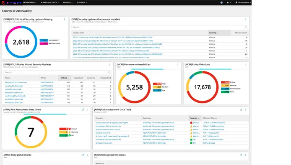291x165 pixels.
Task: Click the round globe icon in top bar
Action: point(221,3)
